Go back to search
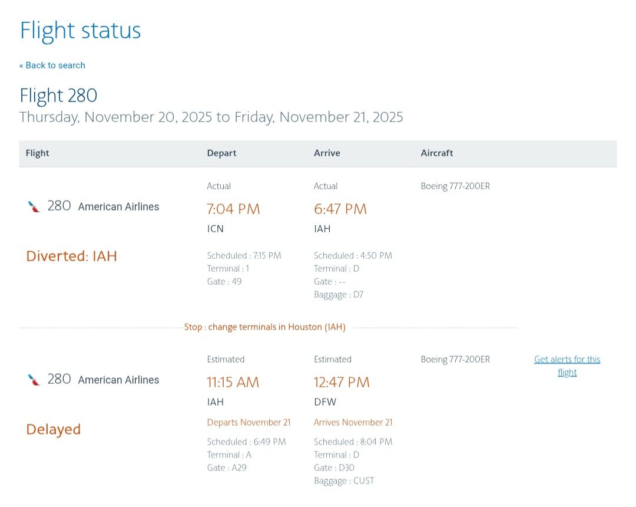The image size is (636, 507). pos(52,65)
